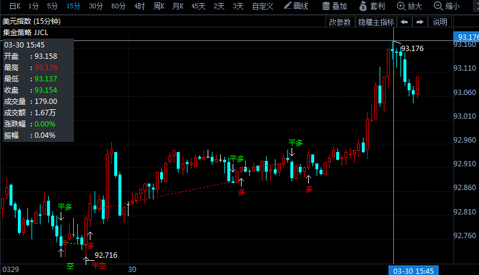Viewport: 479px width, 275px height.
Task: Switch to the 日K daily timeframe
Action: (15, 6)
